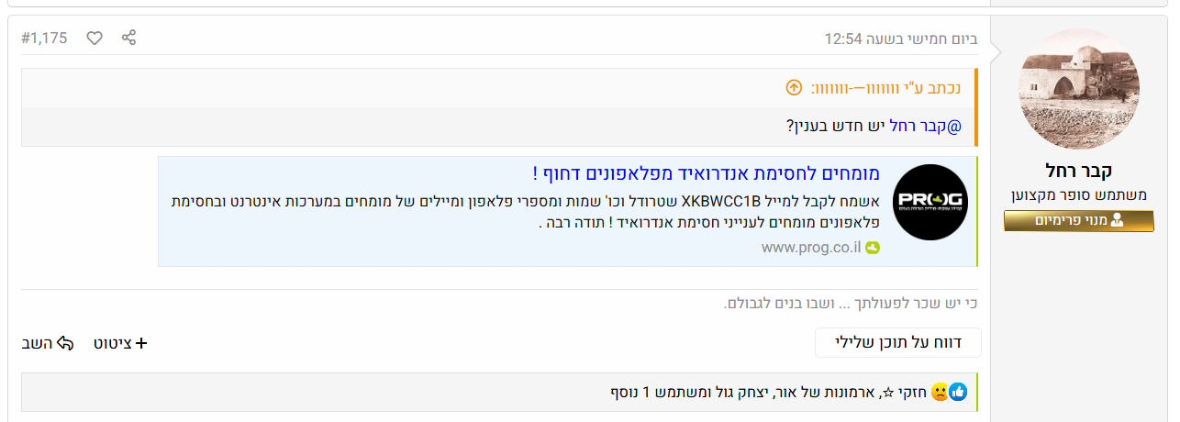Click the post timestamp ביום חמישי בשעה 12:54

tap(900, 39)
